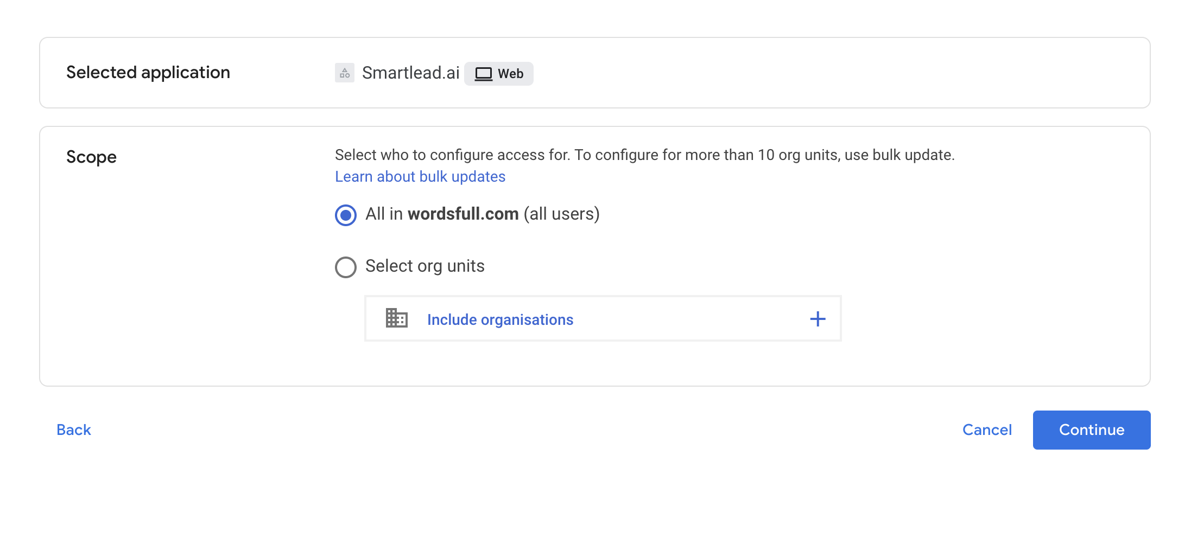Click the Scope section heading
The image size is (1191, 551).
point(91,157)
